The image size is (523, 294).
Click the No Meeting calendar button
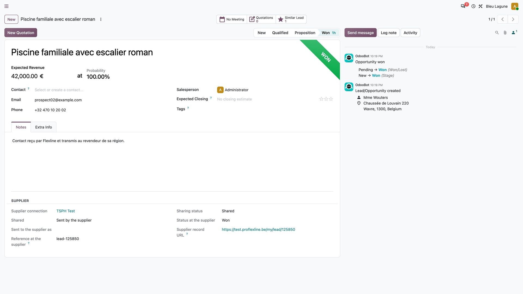(232, 19)
